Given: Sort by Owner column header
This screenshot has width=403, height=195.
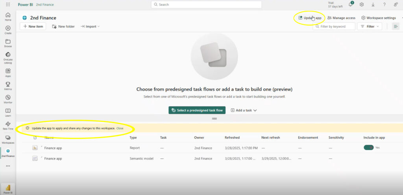Looking at the screenshot, I should pyautogui.click(x=199, y=138).
